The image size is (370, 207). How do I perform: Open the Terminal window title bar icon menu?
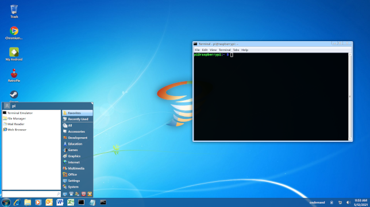[195, 44]
